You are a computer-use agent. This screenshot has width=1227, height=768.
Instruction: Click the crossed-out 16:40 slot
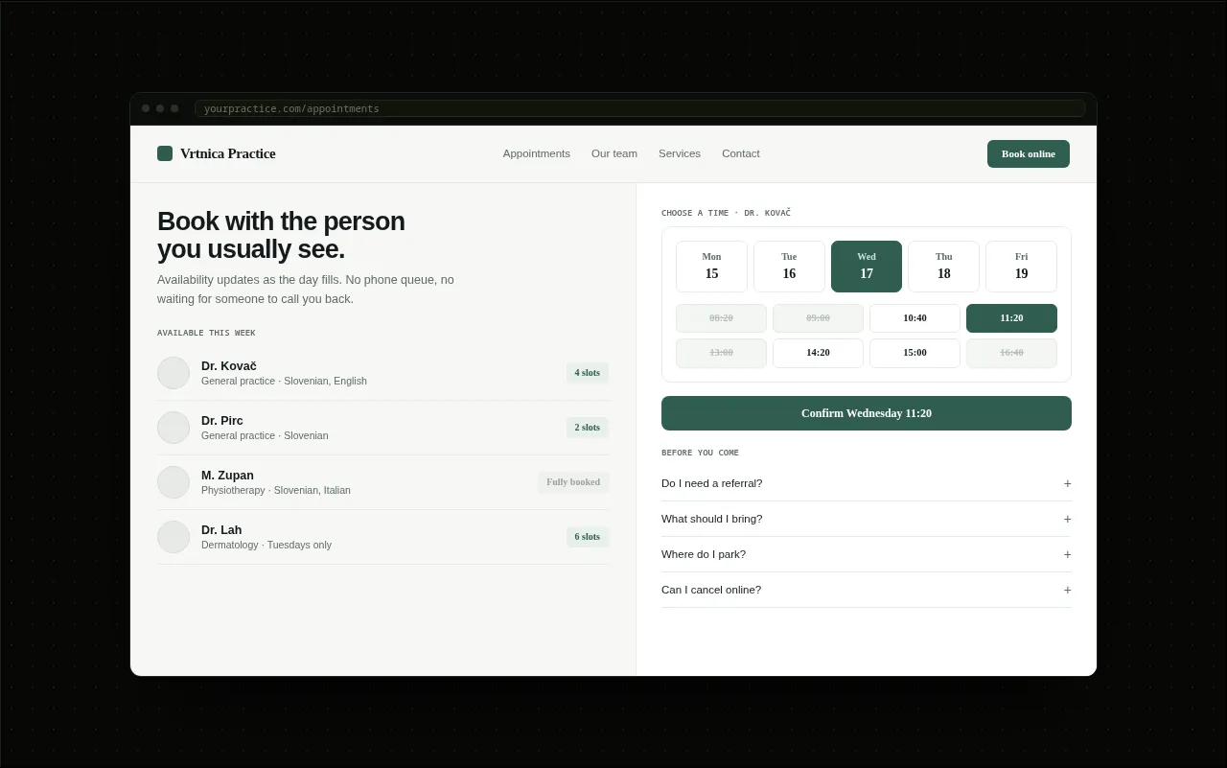click(x=1011, y=353)
